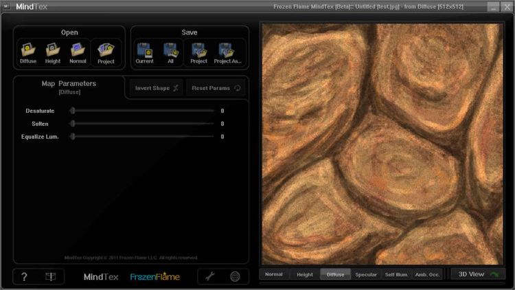Open settings with the wrench icon

[210, 276]
